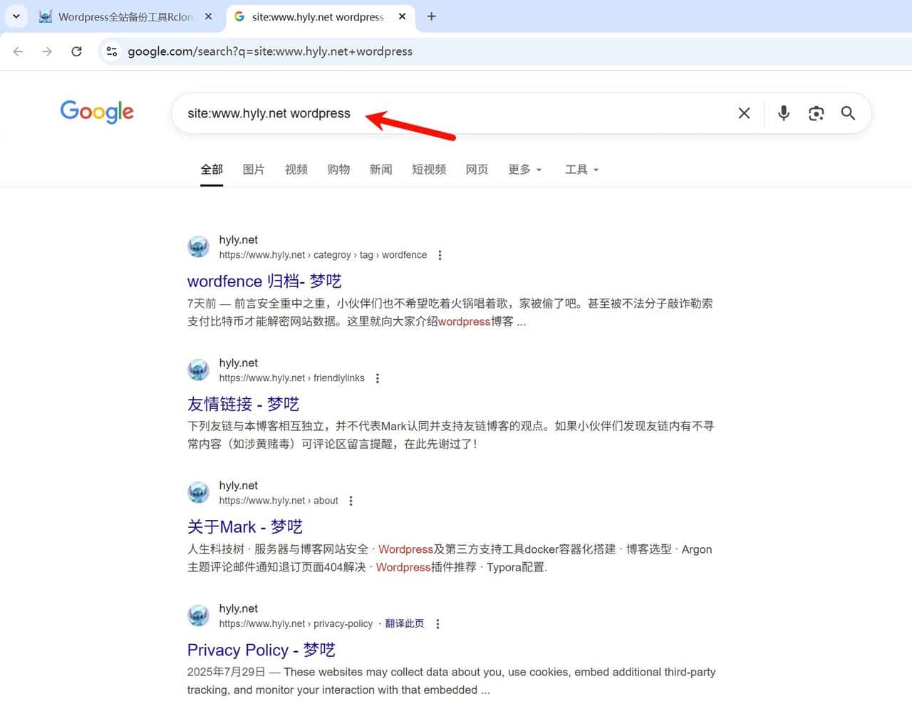This screenshot has width=912, height=701.
Task: Open the three-dot menu on wordfence result
Action: [x=440, y=255]
